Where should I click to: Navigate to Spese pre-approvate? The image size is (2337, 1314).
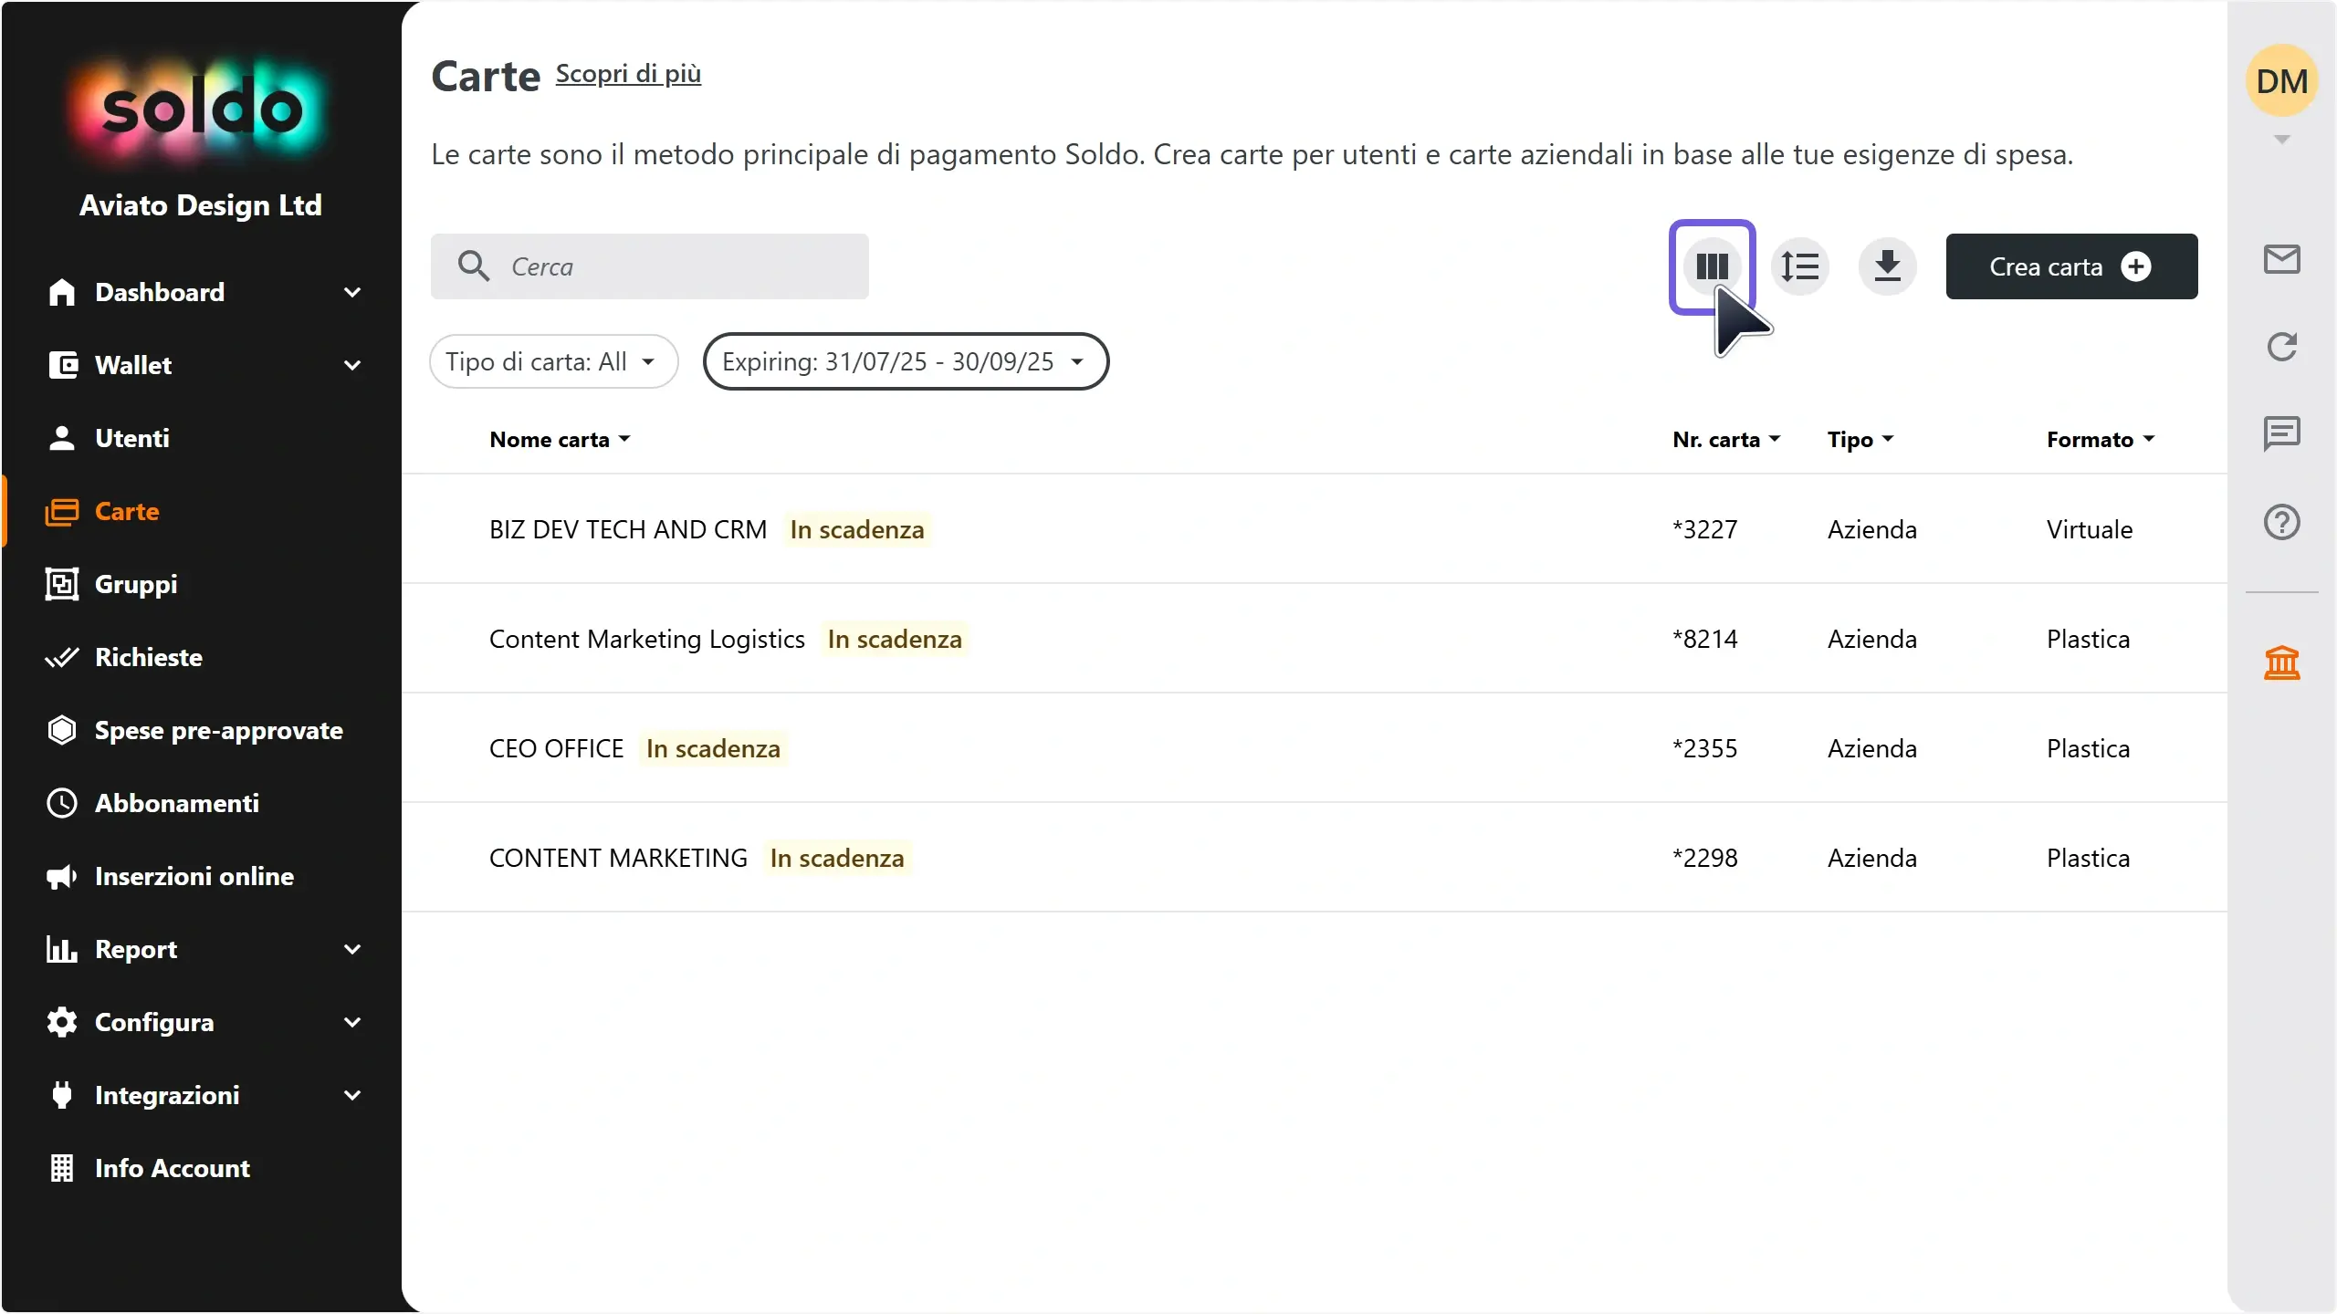point(219,730)
